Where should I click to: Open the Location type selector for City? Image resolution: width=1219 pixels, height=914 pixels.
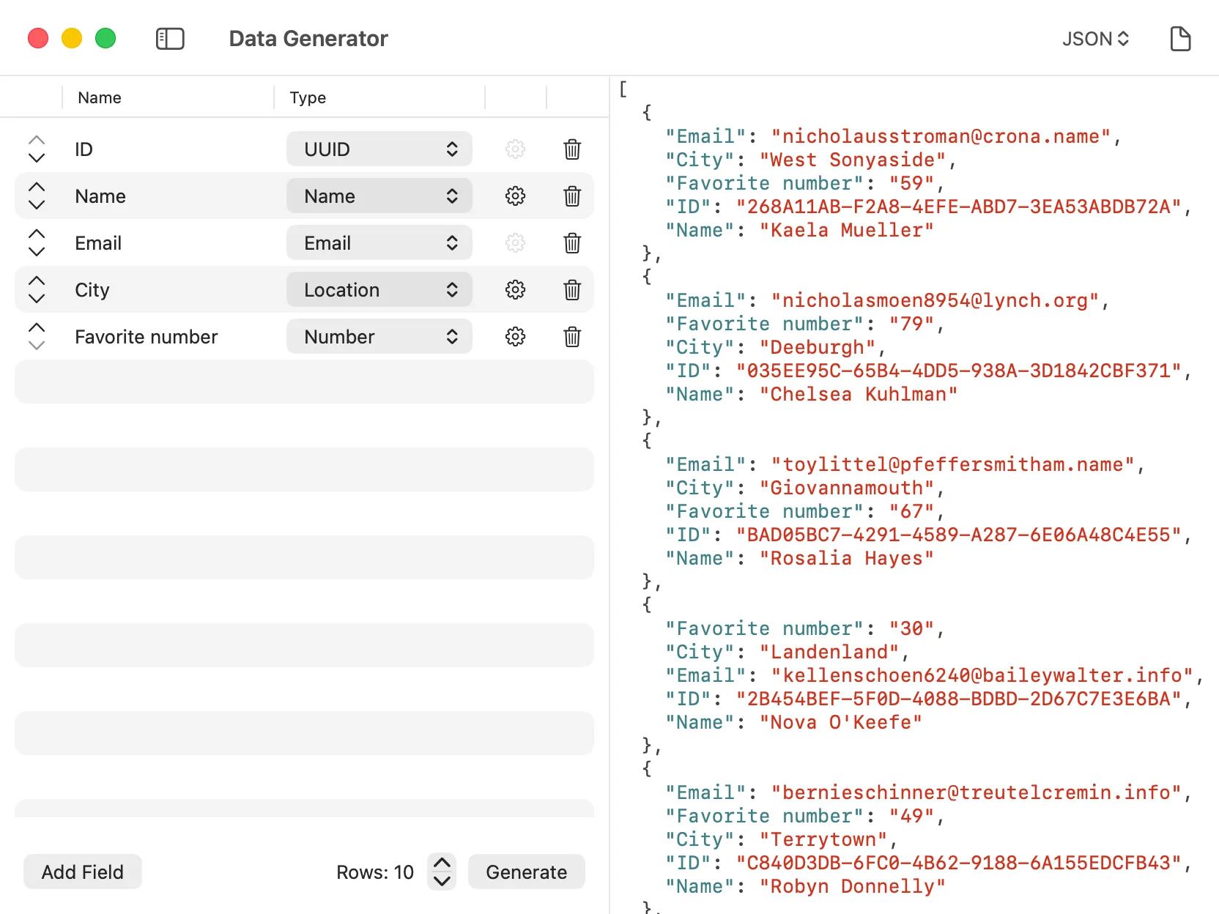pos(379,289)
